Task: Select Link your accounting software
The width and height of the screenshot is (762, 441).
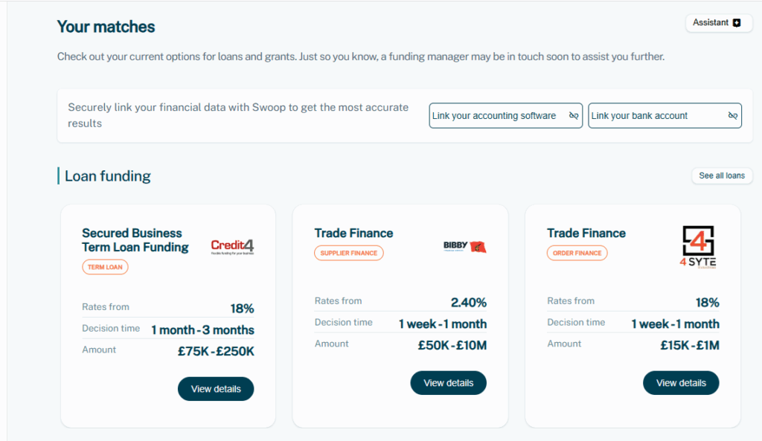Action: tap(505, 115)
